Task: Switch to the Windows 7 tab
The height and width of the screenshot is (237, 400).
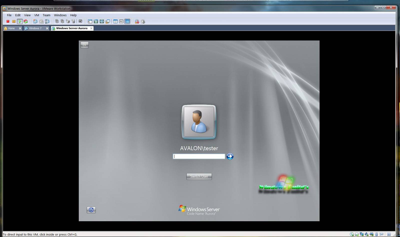Action: (35, 28)
